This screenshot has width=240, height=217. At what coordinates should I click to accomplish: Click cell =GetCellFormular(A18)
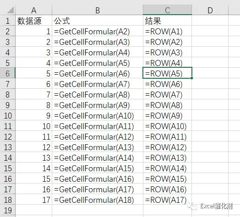[98, 200]
